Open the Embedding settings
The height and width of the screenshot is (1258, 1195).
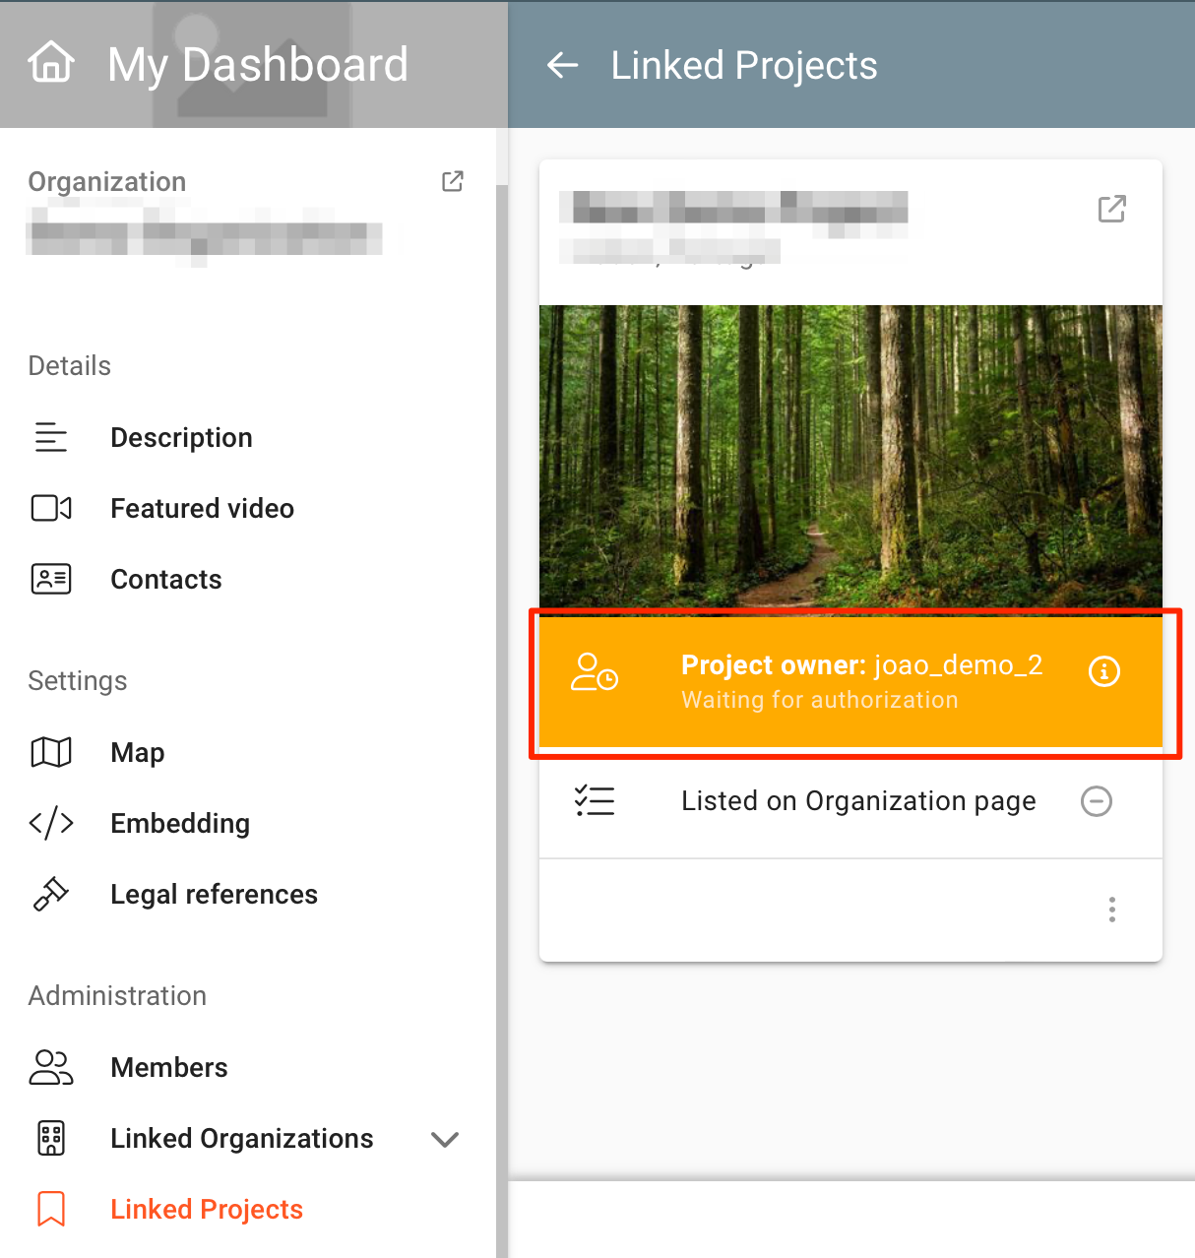[x=179, y=824]
